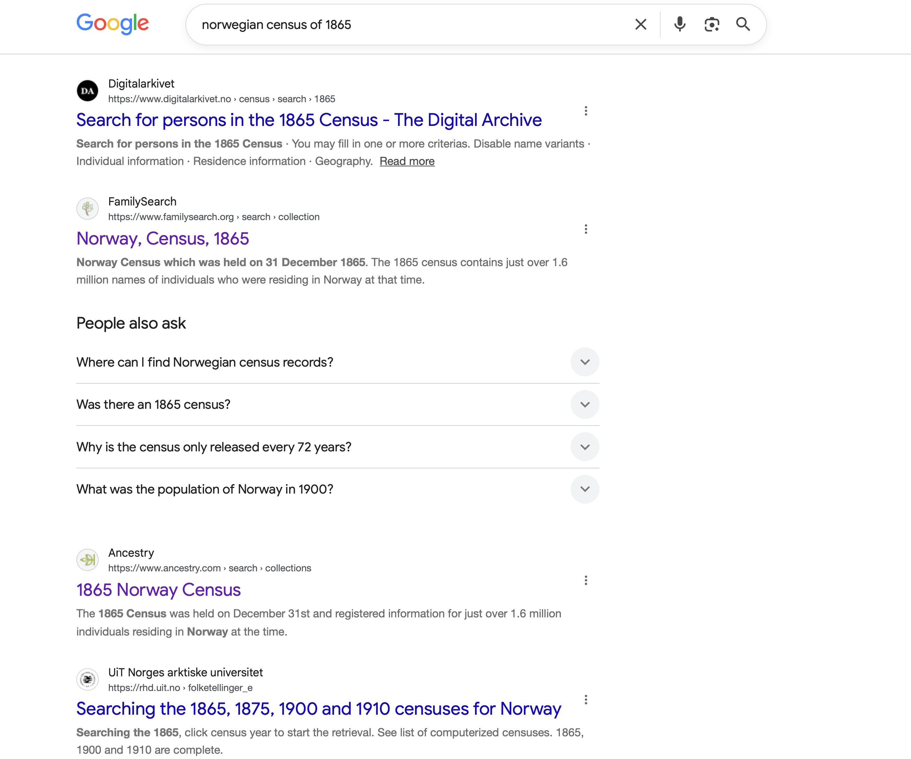Expand 'Why is the census only released every 72 years?'
The height and width of the screenshot is (759, 911).
(338, 447)
